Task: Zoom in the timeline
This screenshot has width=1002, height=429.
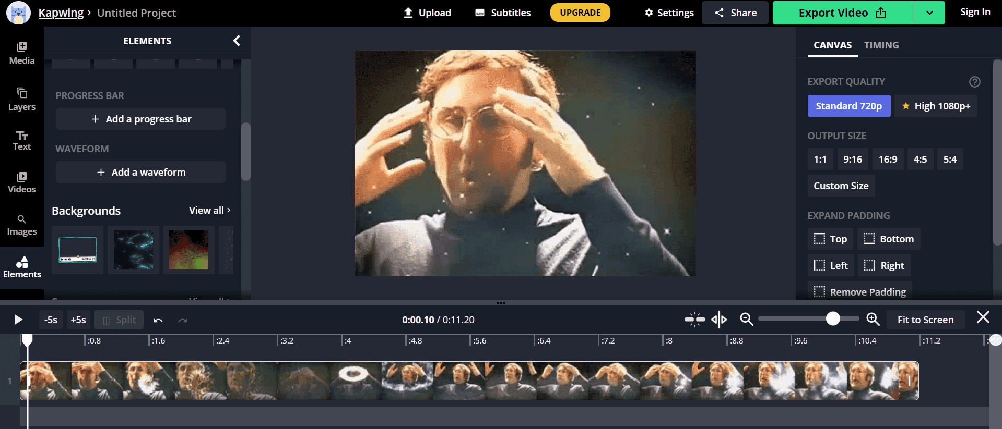Action: point(873,319)
